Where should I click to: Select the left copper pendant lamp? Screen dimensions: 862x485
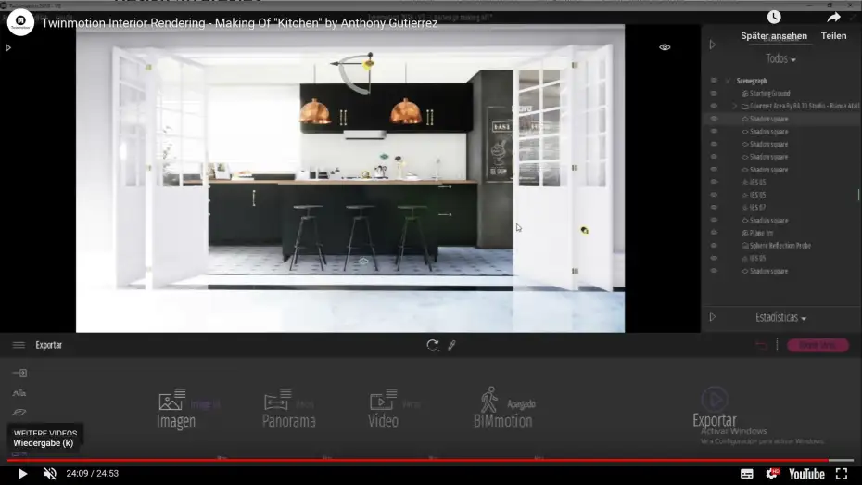315,110
